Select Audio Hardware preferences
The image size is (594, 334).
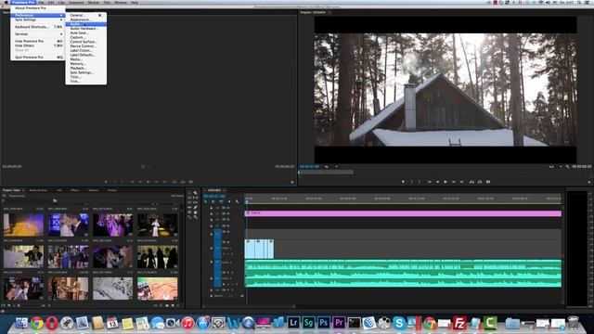[85, 29]
